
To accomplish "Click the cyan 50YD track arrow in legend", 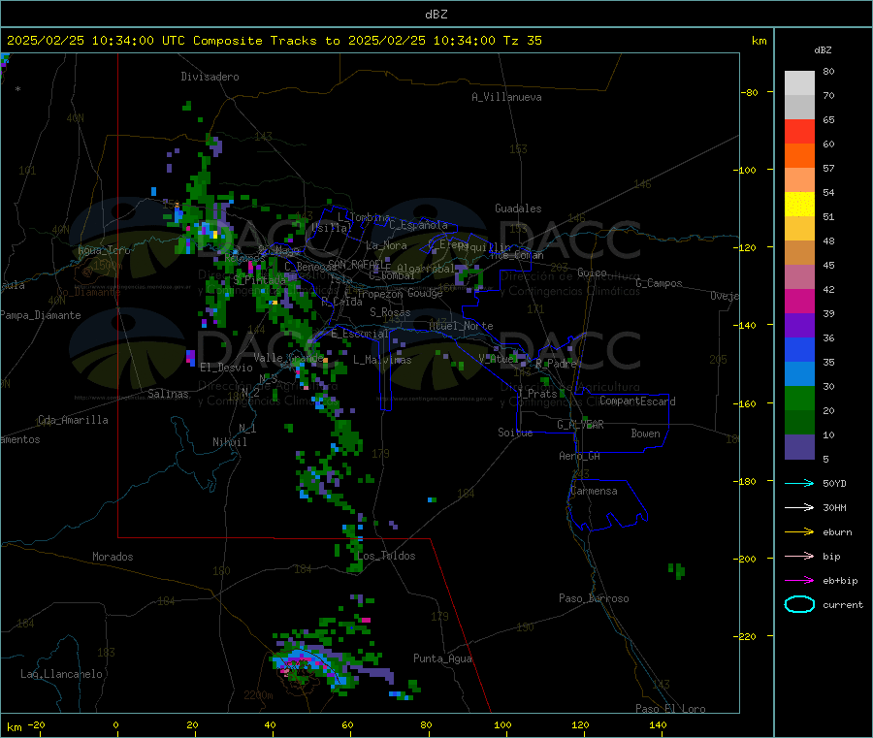I will pyautogui.click(x=799, y=483).
